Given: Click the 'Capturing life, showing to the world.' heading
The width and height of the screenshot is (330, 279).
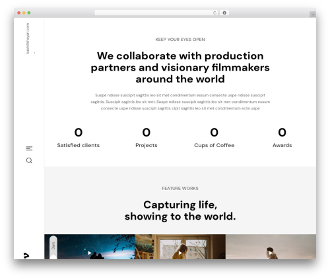Looking at the screenshot, I should 180,210.
